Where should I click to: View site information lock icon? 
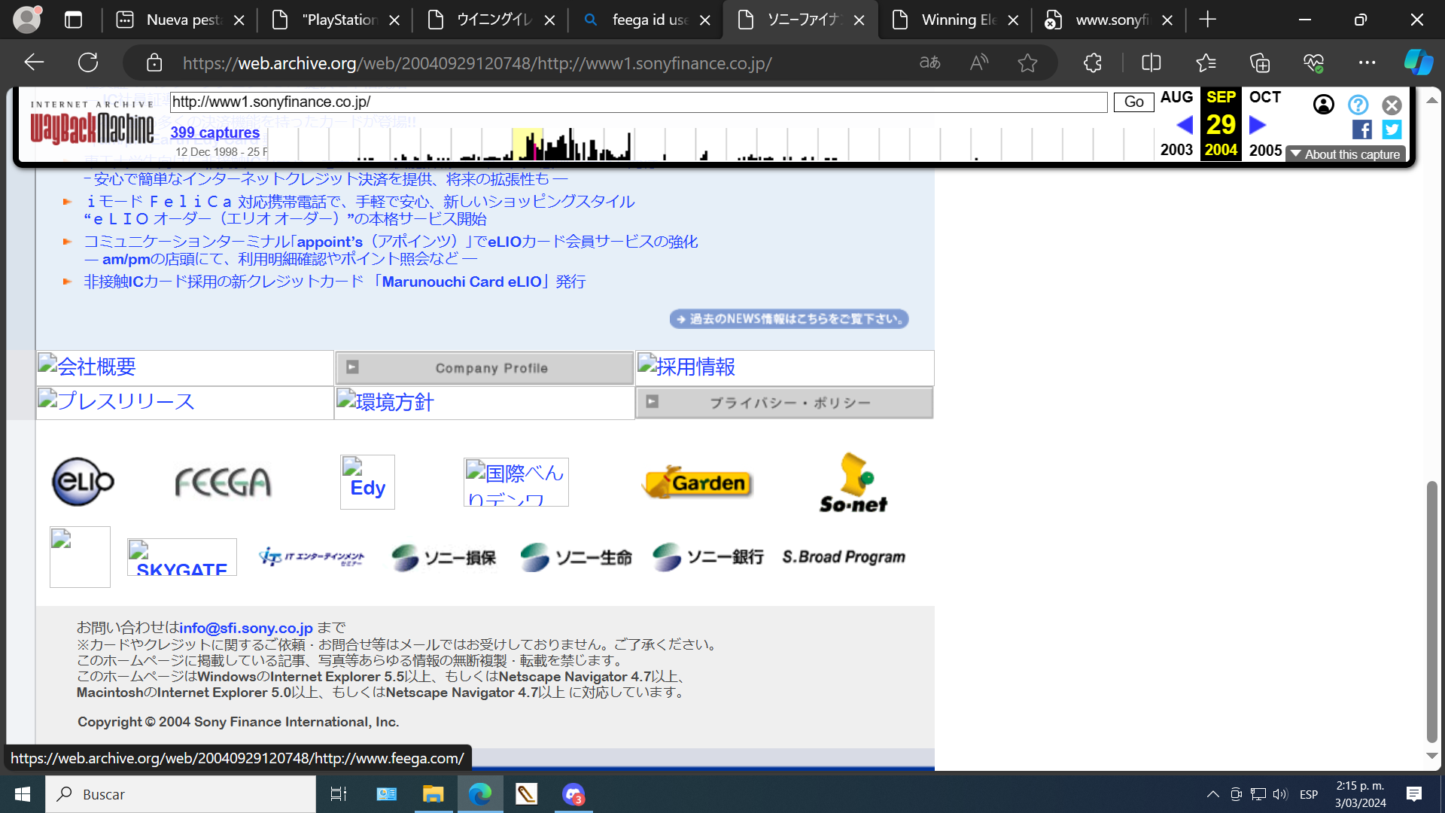[x=154, y=62]
